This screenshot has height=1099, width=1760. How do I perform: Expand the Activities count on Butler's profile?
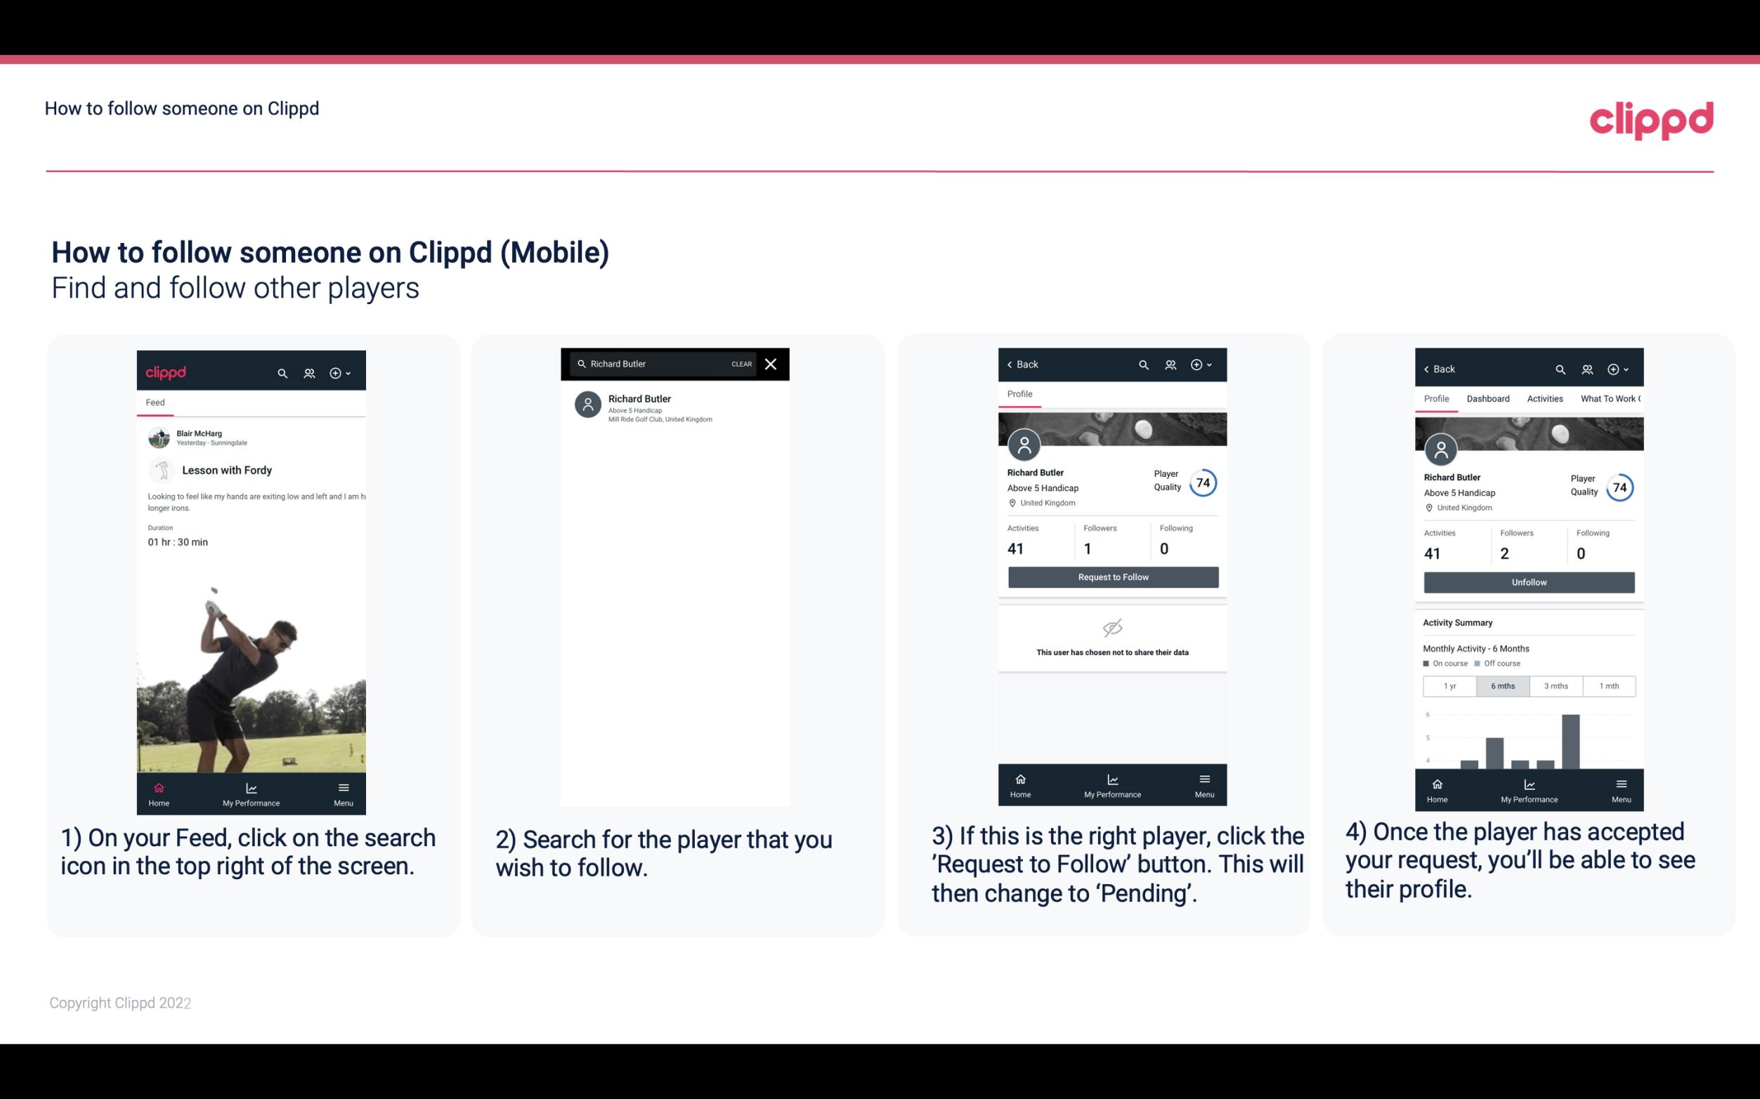[x=1015, y=549]
